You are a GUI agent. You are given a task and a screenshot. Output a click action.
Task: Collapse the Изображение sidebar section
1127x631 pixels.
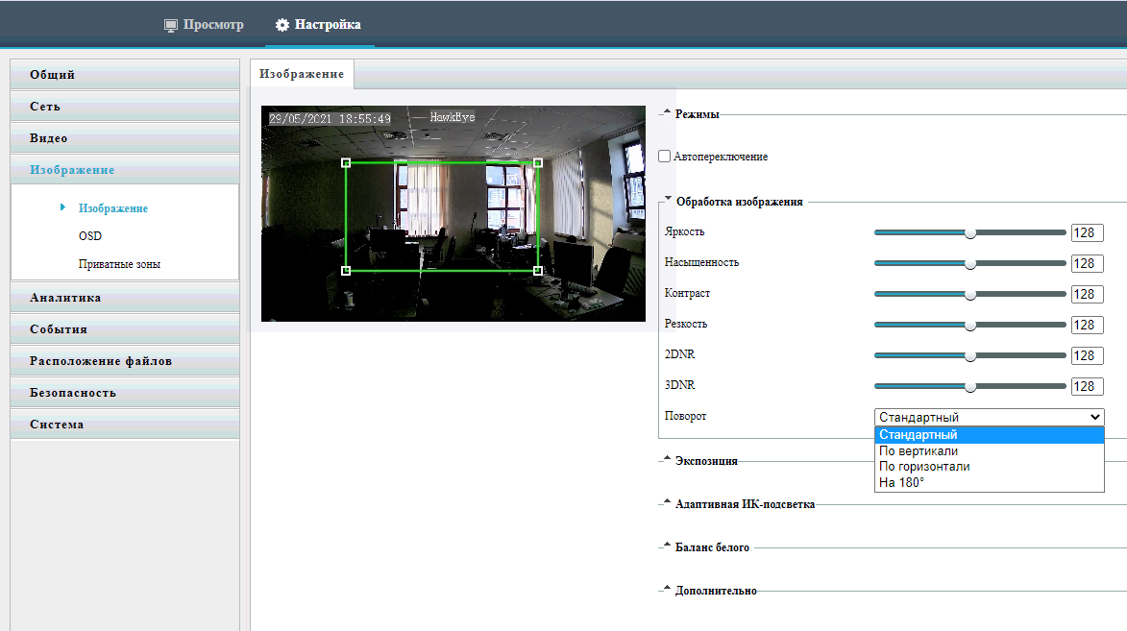point(125,170)
